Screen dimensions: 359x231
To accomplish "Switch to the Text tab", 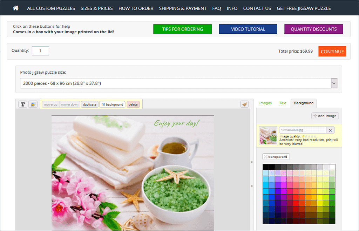I will coord(283,103).
